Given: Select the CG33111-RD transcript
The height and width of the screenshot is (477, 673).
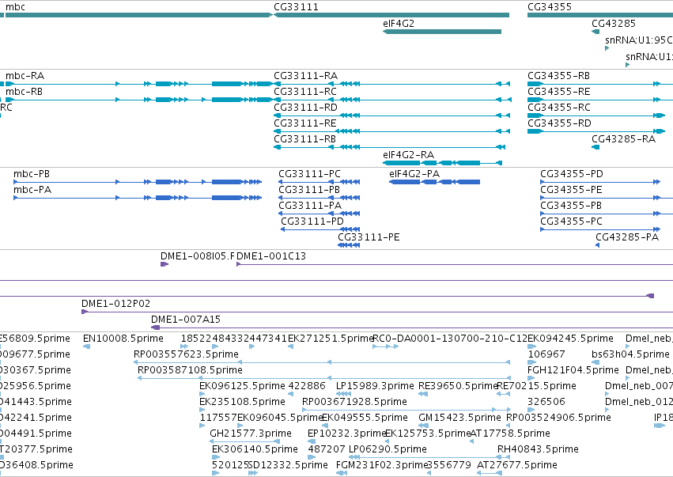Looking at the screenshot, I should (x=392, y=115).
